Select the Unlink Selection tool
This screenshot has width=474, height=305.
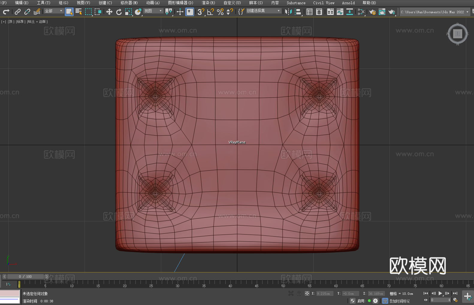(27, 12)
